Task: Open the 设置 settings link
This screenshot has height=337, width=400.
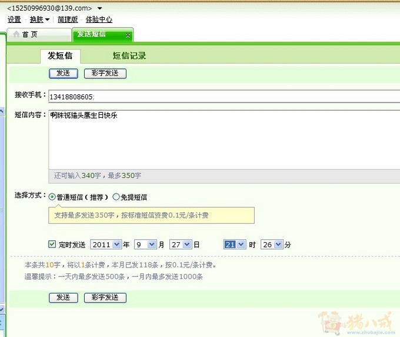Action: coord(14,19)
